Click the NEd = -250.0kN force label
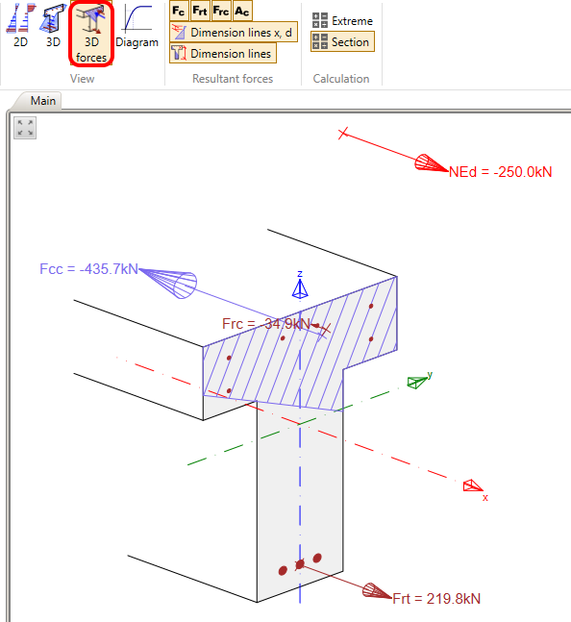Screen dimensions: 571x622 tap(501, 172)
